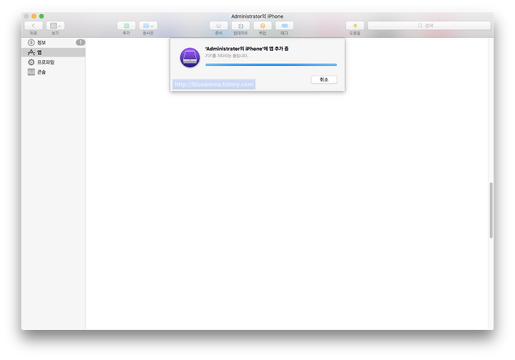Click the green 추가 add button
Viewport: 515px width, 360px height.
[126, 26]
